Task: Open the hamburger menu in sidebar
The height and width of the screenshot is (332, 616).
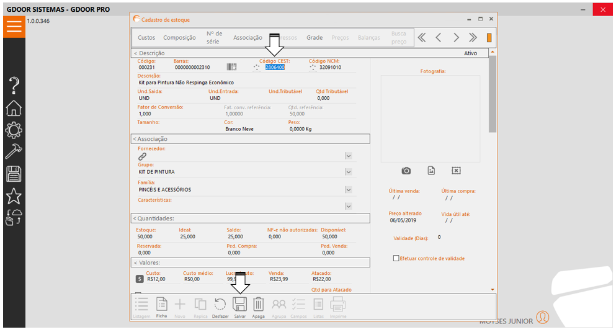Action: (14, 26)
